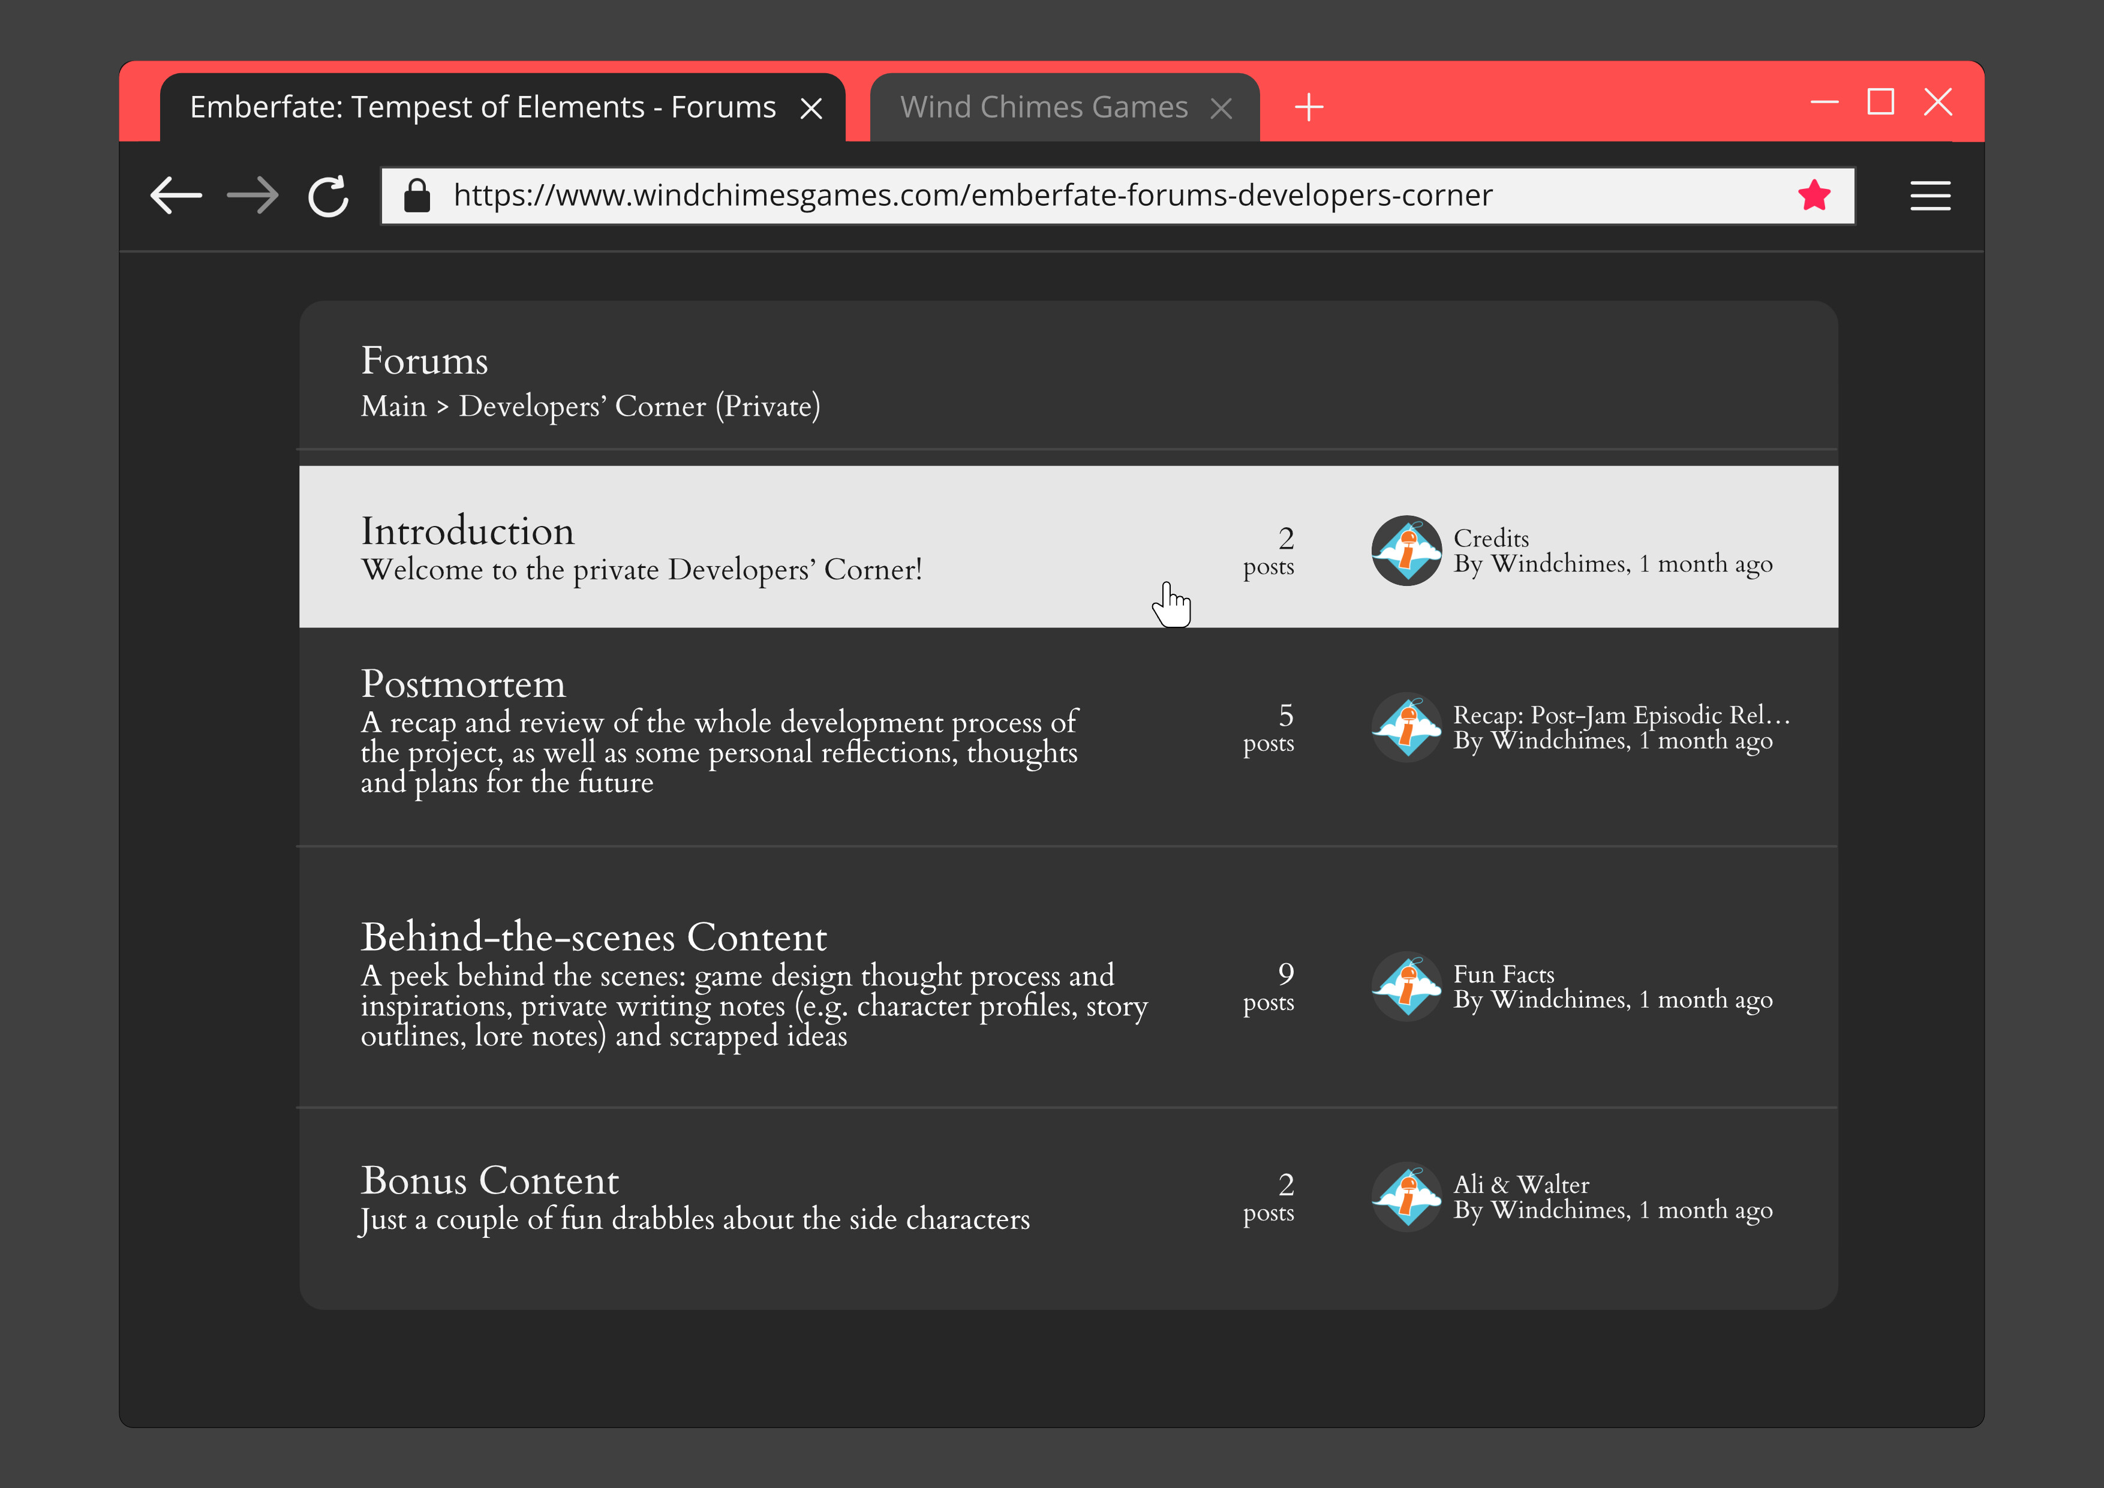Click inside the URL address field
Screen dimensions: 2104x1488
click(1008, 194)
